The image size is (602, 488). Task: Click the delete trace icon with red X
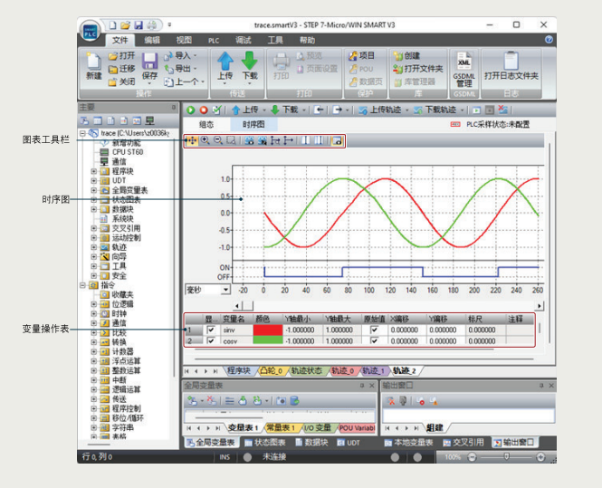[502, 110]
